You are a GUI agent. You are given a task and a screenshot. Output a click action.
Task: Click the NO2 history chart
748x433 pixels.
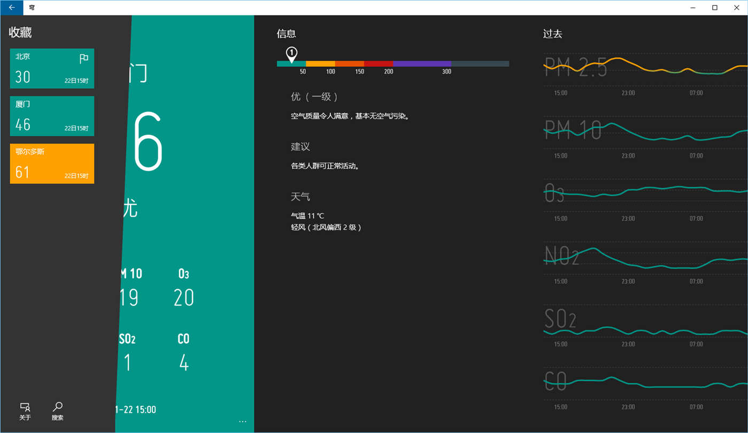[x=645, y=258]
